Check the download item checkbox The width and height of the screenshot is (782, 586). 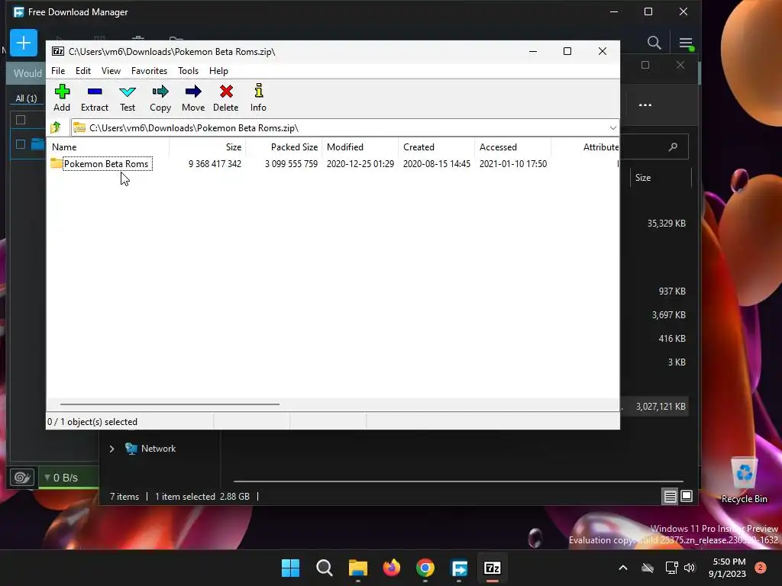coord(21,144)
